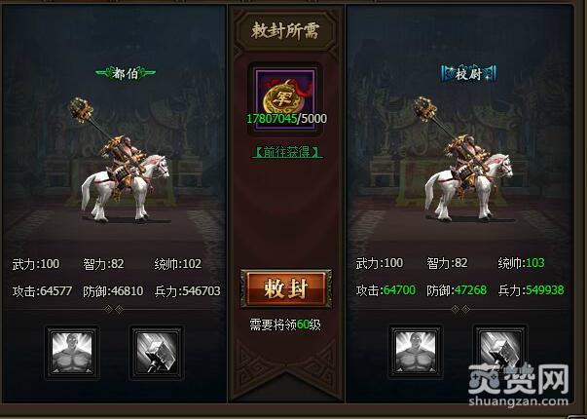Click the 17807045/5000 token count
587x419 pixels.
coord(286,119)
